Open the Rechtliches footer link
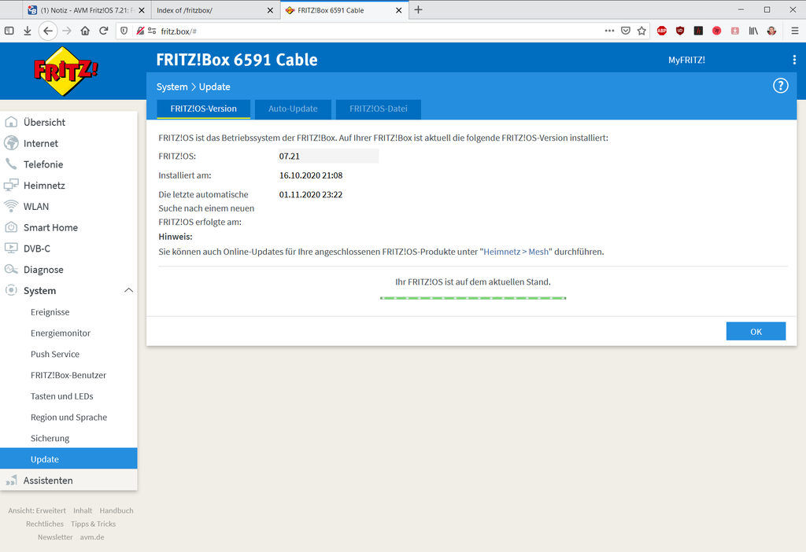Viewport: 806px width, 552px height. (x=45, y=524)
